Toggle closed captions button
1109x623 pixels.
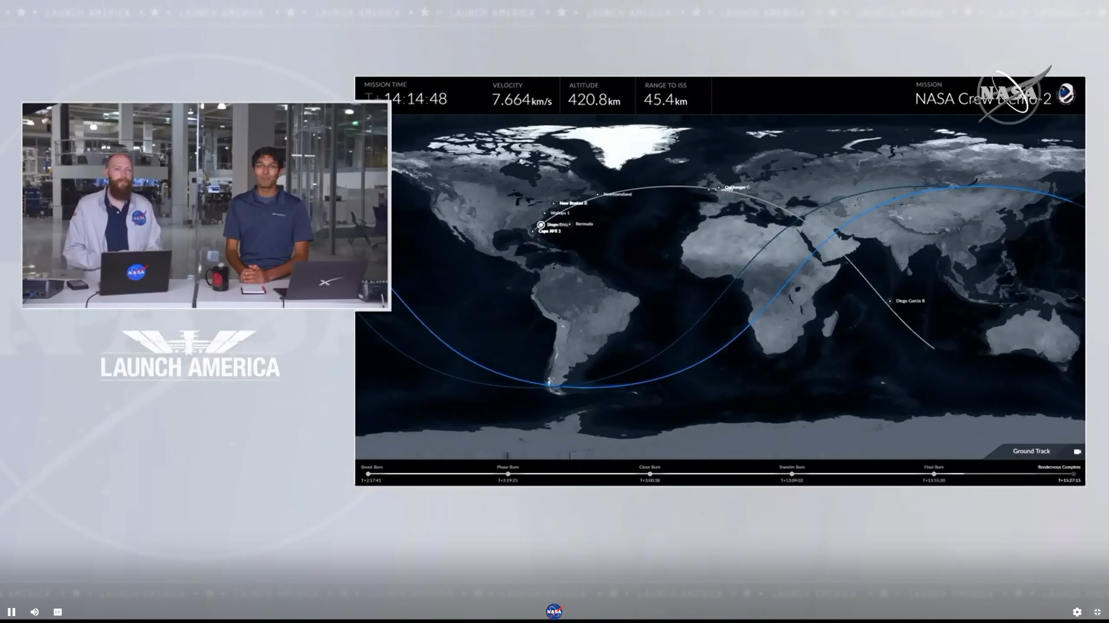point(58,612)
